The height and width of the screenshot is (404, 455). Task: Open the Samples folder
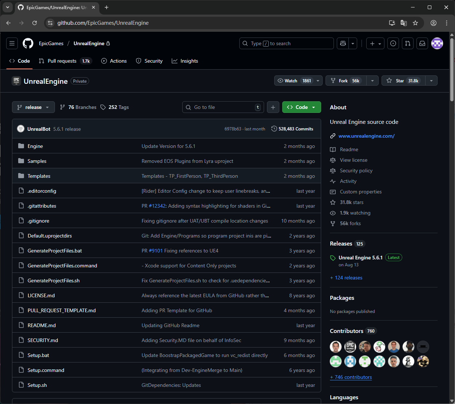[x=37, y=161]
